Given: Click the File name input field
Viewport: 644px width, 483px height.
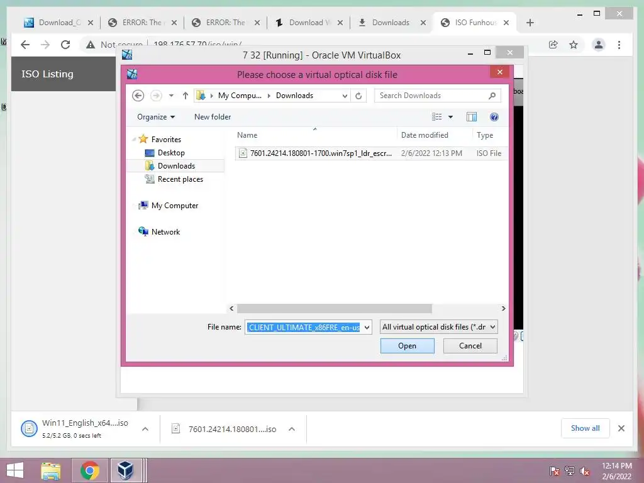Looking at the screenshot, I should 304,327.
